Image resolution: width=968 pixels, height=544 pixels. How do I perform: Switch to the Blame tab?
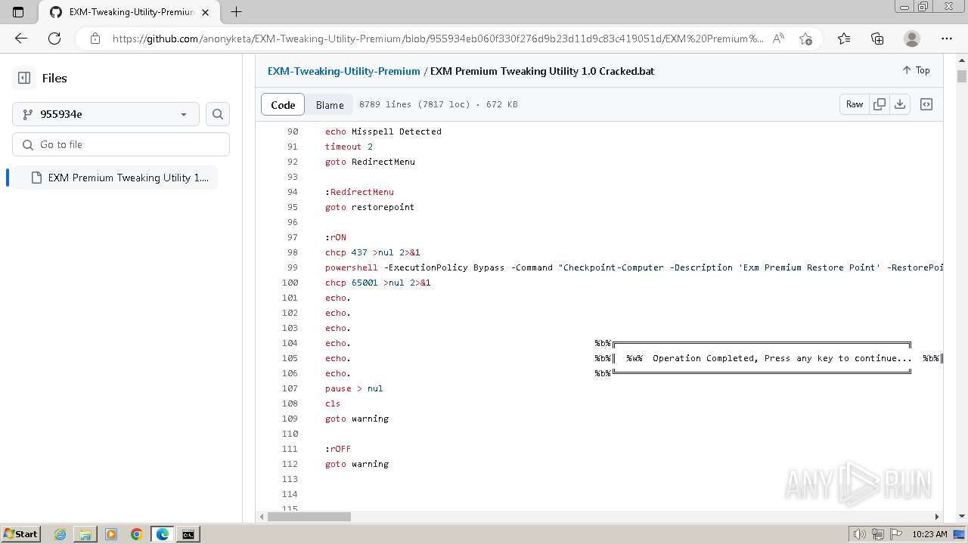[x=330, y=104]
